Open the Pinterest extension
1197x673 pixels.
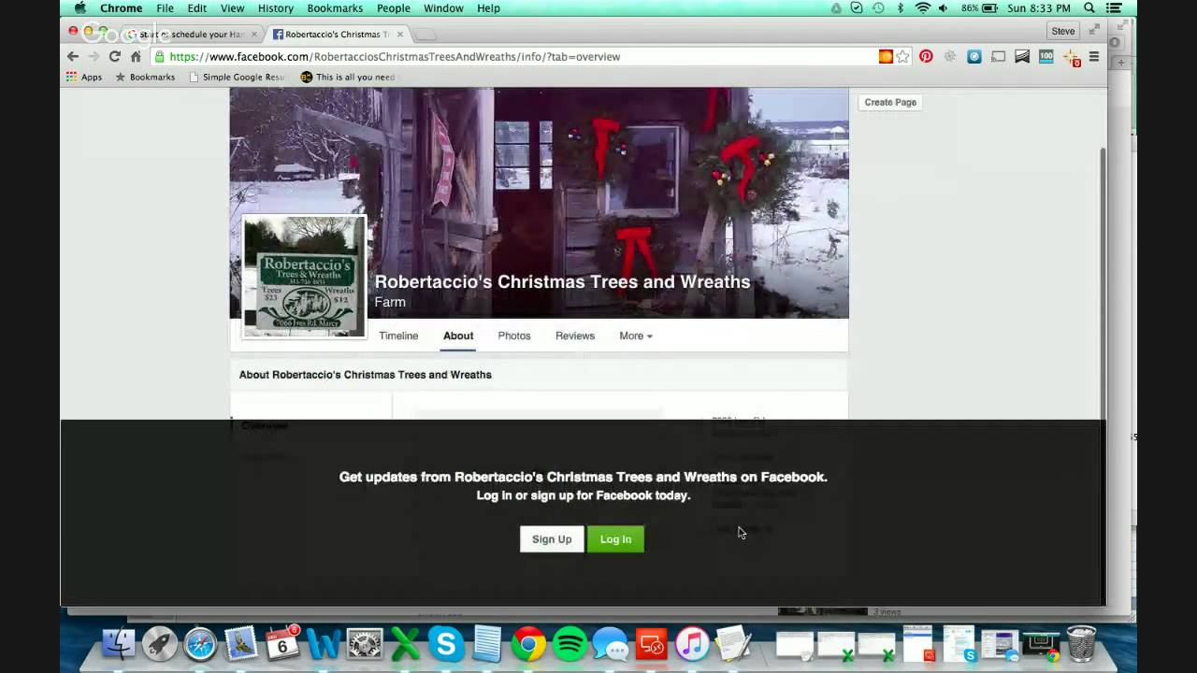[x=926, y=56]
